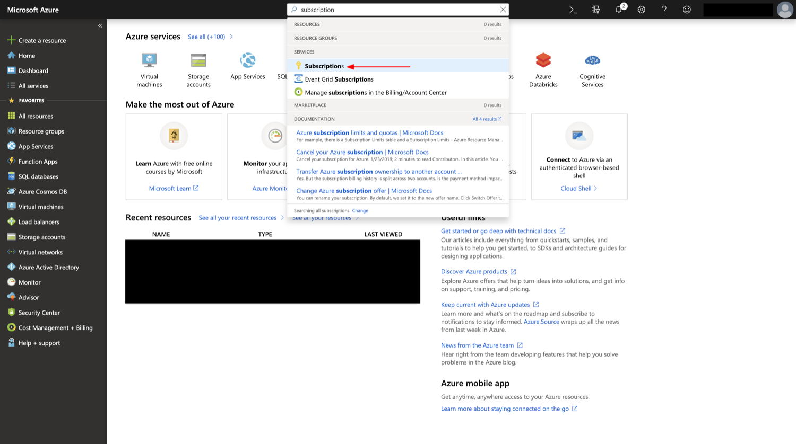Open portal settings gear icon
The height and width of the screenshot is (444, 796).
click(x=642, y=10)
